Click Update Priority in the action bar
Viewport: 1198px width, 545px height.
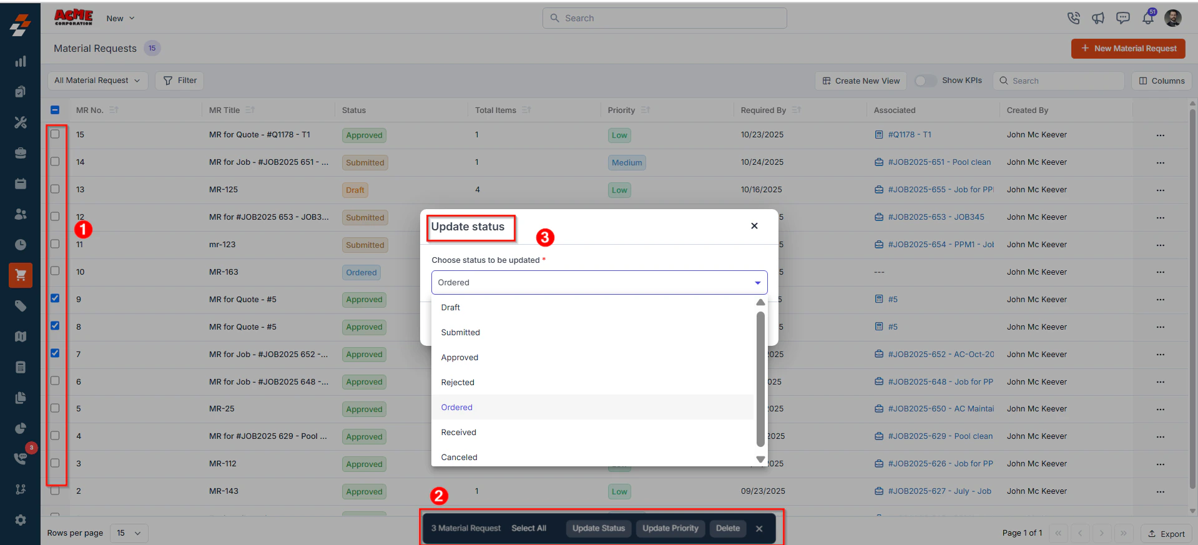tap(670, 528)
